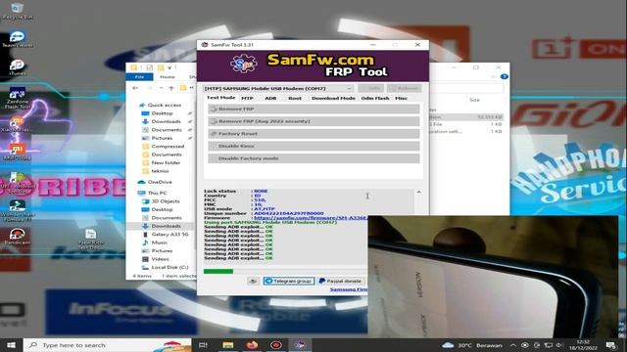This screenshot has height=352, width=627.
Task: Open the Bandicam desktop shortcut
Action: [17, 237]
